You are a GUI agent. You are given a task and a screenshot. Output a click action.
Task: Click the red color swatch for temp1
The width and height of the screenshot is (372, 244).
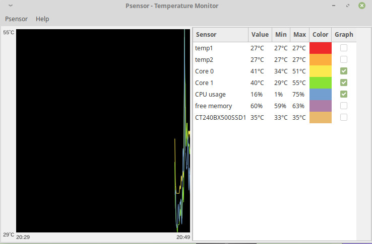coord(320,48)
